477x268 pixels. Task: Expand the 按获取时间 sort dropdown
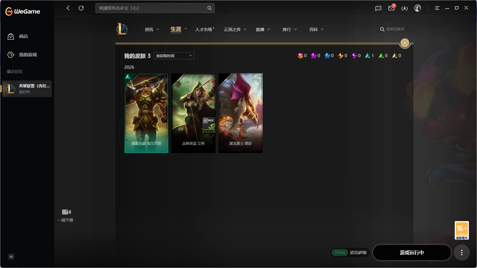point(174,56)
